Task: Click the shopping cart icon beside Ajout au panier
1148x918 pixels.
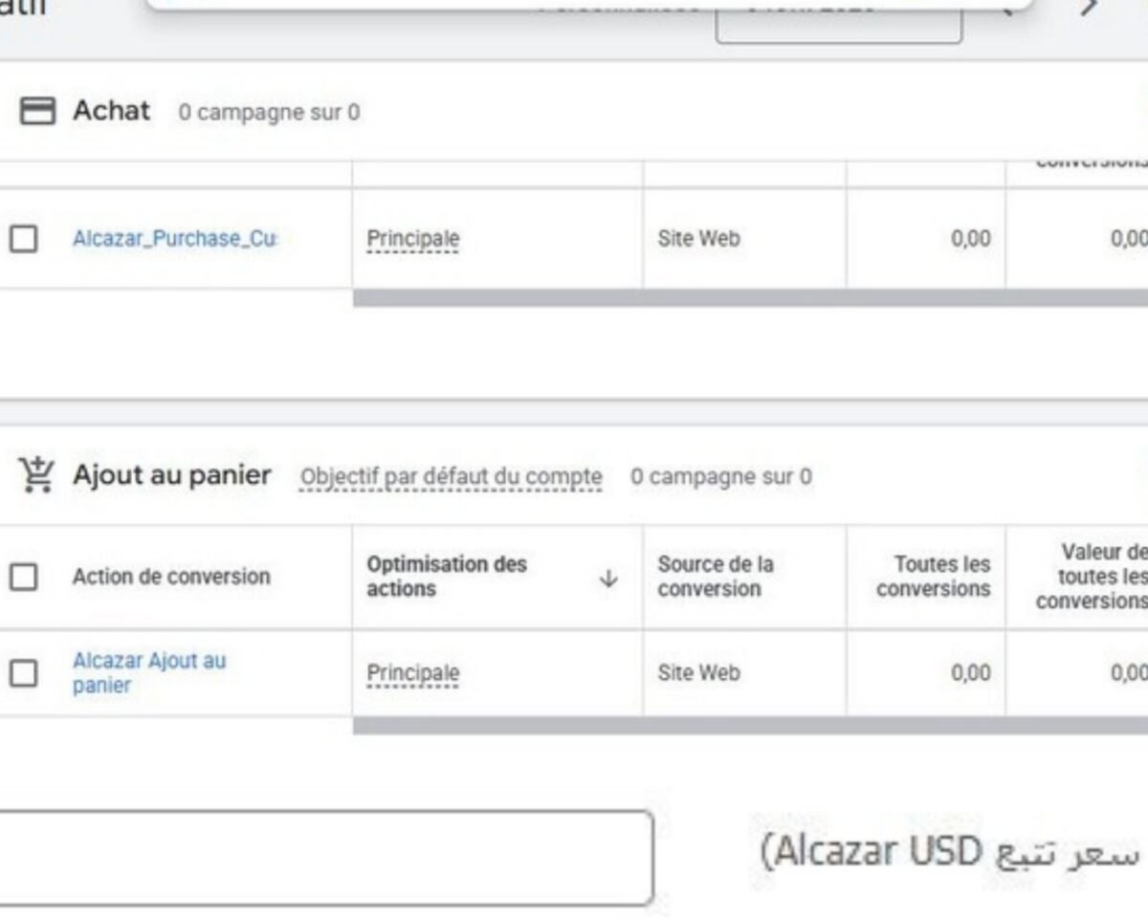Action: 37,474
